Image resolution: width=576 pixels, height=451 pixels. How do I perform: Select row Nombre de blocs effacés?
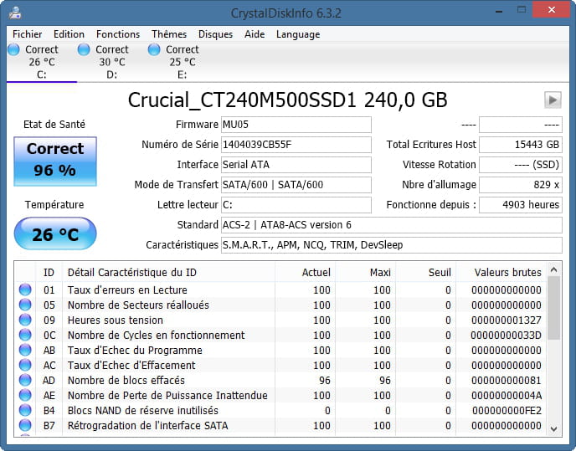coord(280,380)
